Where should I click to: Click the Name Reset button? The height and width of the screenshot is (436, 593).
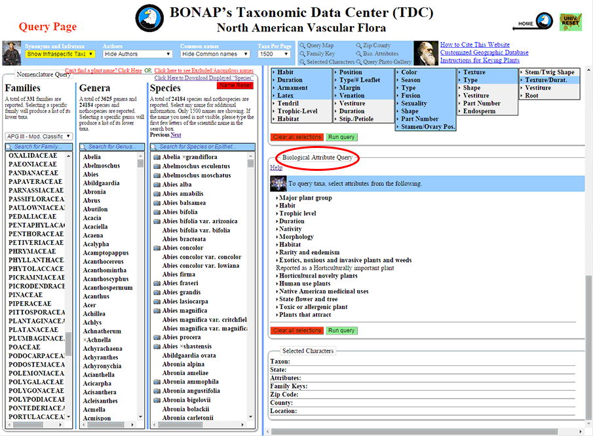click(x=235, y=85)
